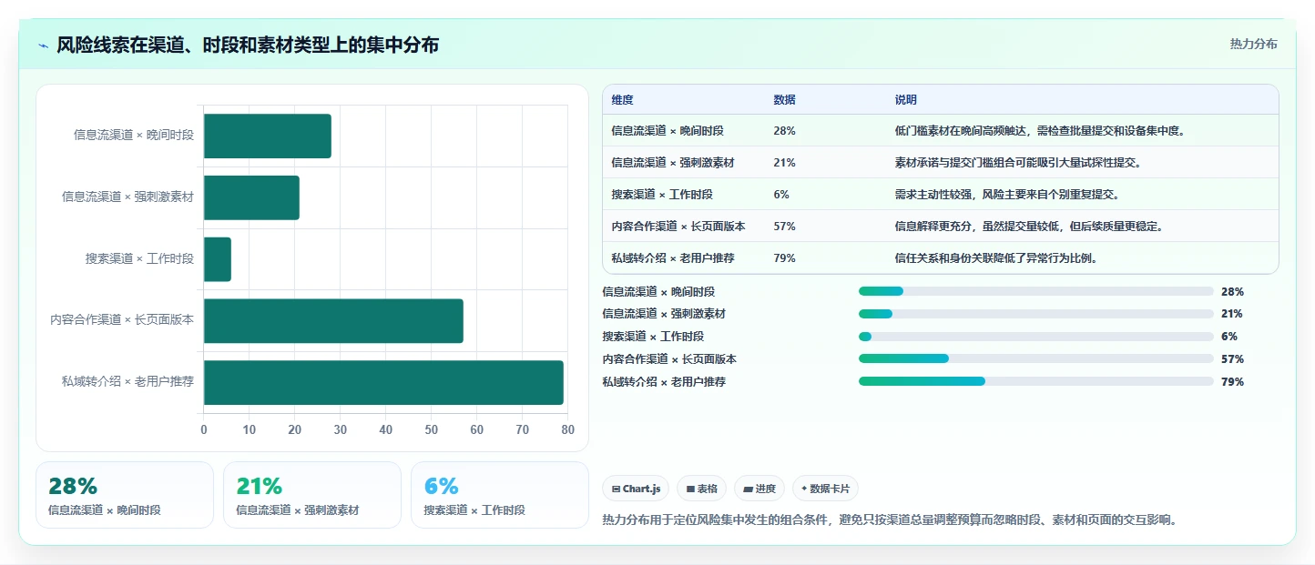
Task: Click description starting 素材承诺与提交门槛组合
Action: (x=1018, y=163)
